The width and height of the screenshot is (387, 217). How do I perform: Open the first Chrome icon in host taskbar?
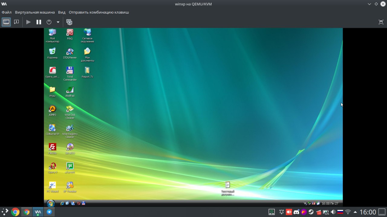(15, 212)
